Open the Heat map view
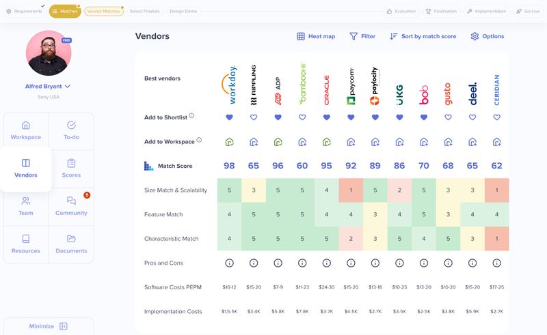Screen dimensions: 547x335 (x=316, y=36)
